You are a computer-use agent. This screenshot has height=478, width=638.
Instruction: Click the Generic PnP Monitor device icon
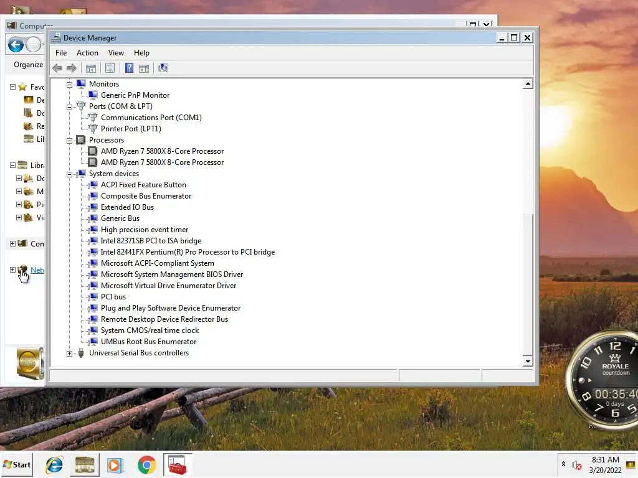(93, 95)
